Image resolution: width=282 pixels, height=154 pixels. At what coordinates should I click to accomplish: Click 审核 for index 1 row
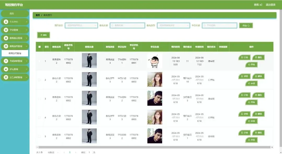tap(251, 64)
